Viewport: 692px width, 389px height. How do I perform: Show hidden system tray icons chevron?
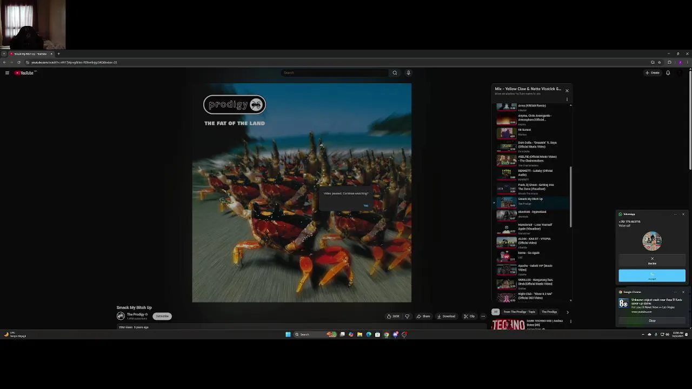point(643,334)
